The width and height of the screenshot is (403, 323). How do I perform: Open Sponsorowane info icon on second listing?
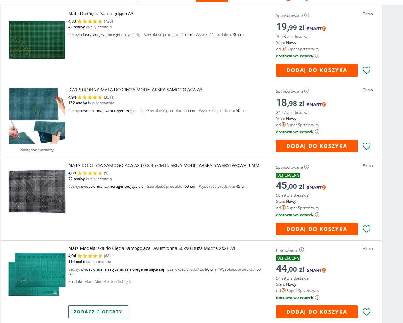tap(307, 91)
